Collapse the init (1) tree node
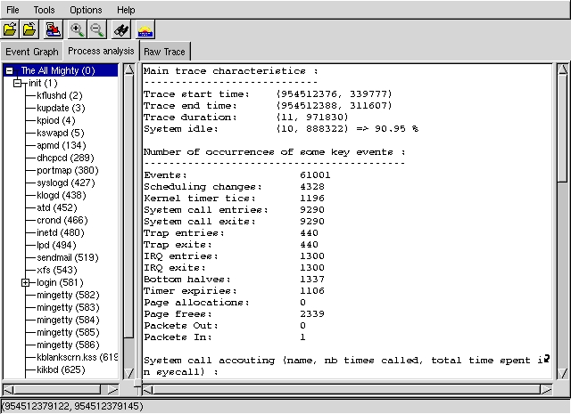This screenshot has width=571, height=414. [18, 83]
